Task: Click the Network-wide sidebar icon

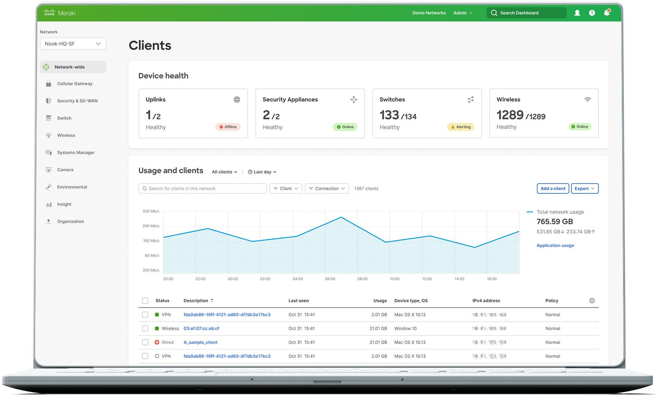Action: click(x=46, y=67)
